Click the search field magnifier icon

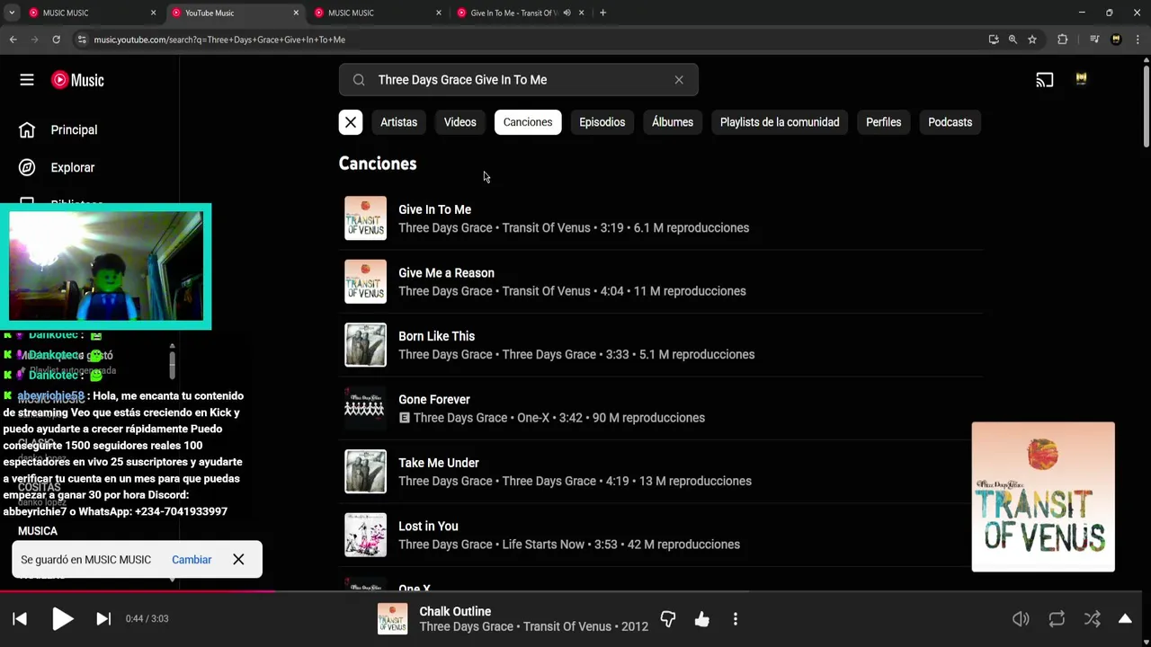click(359, 80)
